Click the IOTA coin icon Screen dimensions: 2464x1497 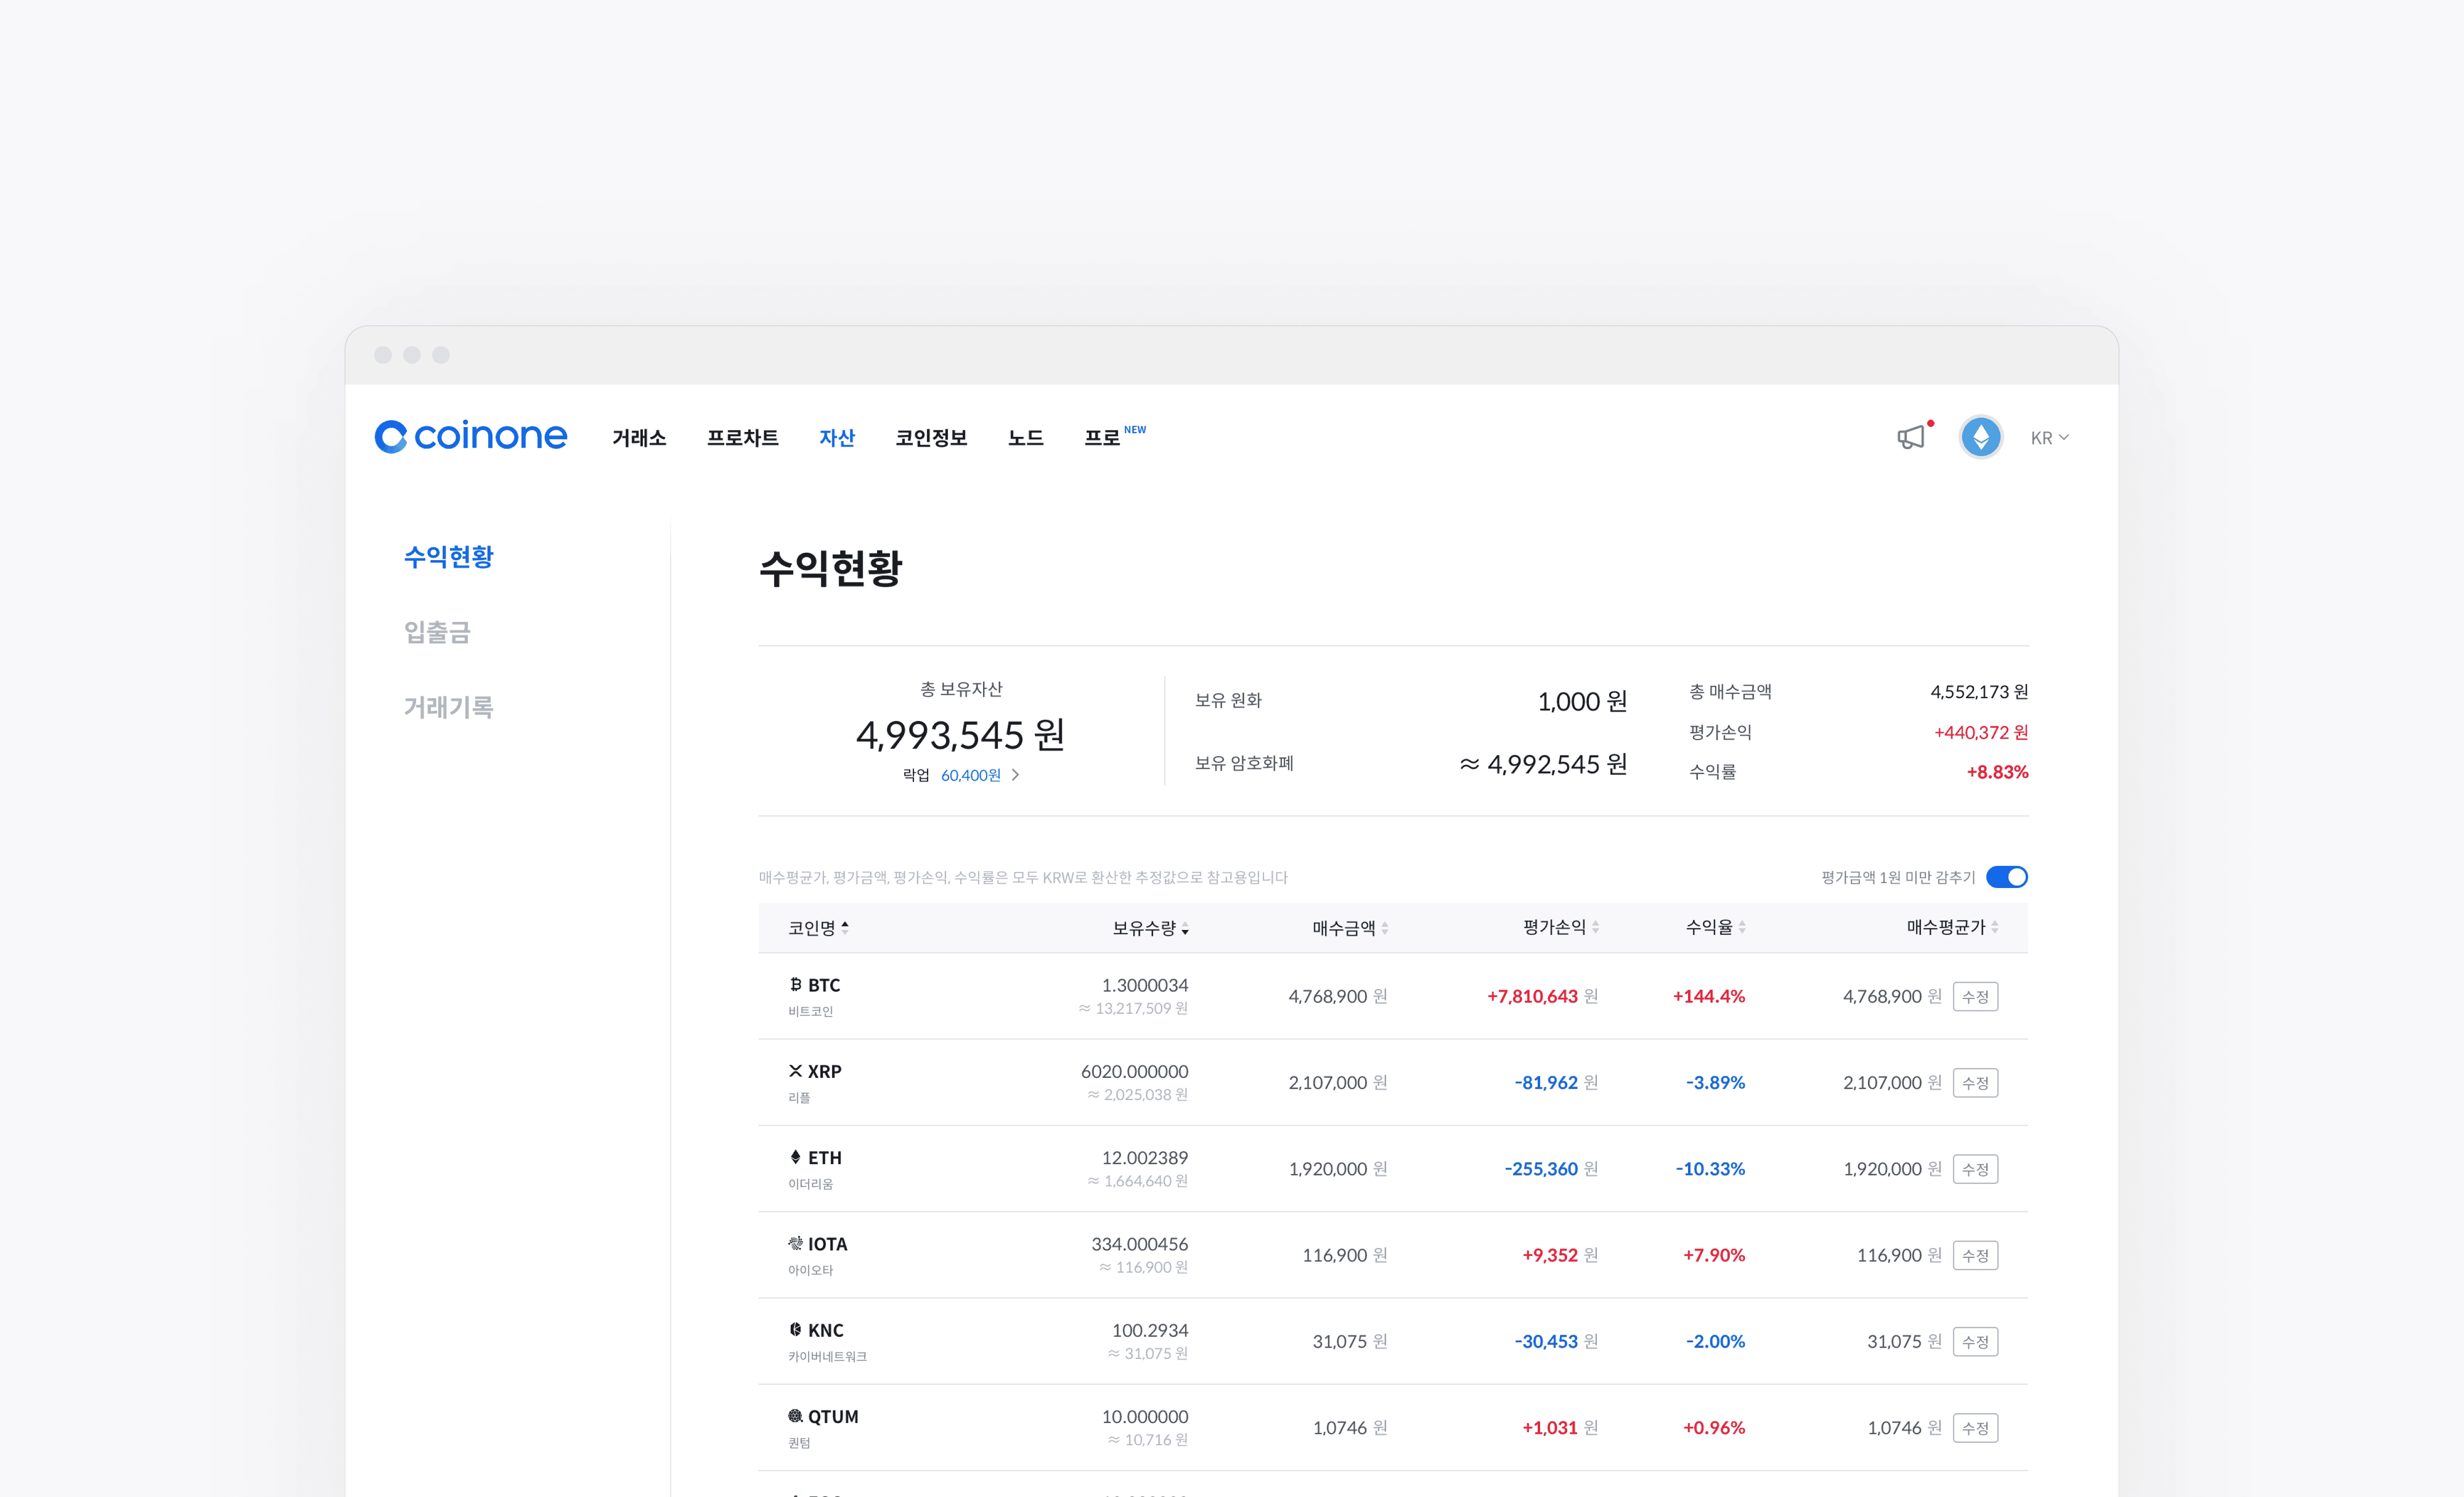click(795, 1243)
